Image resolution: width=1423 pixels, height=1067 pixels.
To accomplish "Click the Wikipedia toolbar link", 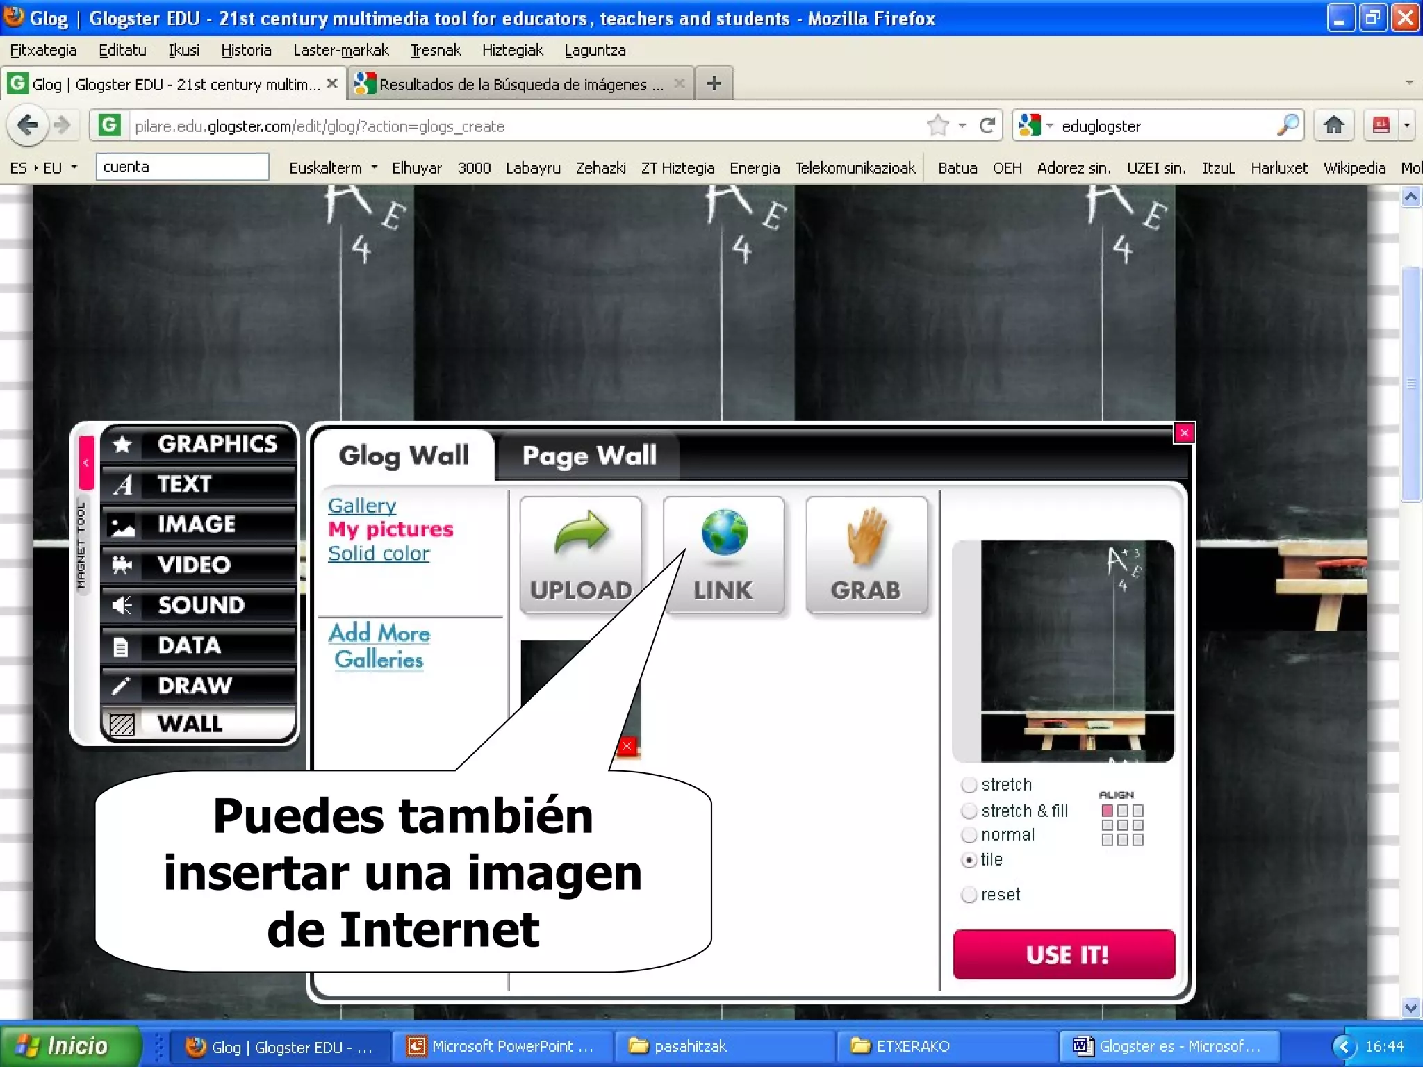I will tap(1354, 167).
